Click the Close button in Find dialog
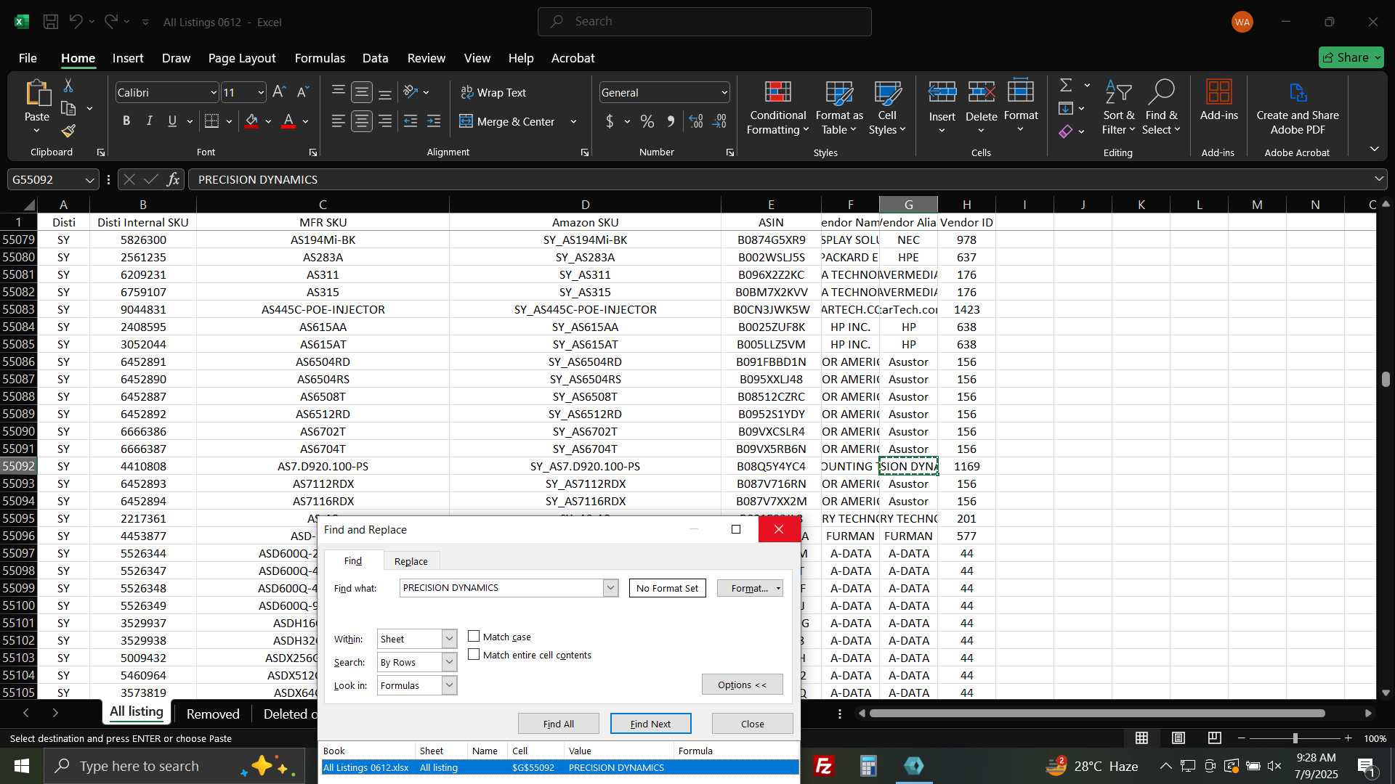 tap(752, 724)
